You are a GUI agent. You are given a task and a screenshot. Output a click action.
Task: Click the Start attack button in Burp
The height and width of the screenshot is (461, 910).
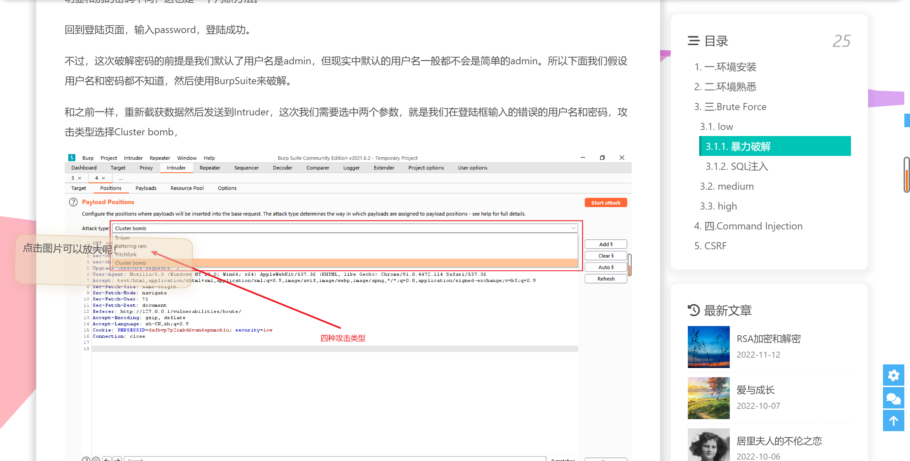coord(606,202)
